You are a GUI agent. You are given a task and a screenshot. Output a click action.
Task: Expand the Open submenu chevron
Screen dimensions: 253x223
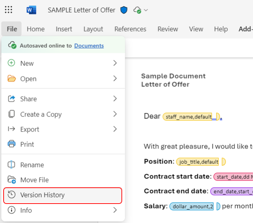tap(115, 79)
